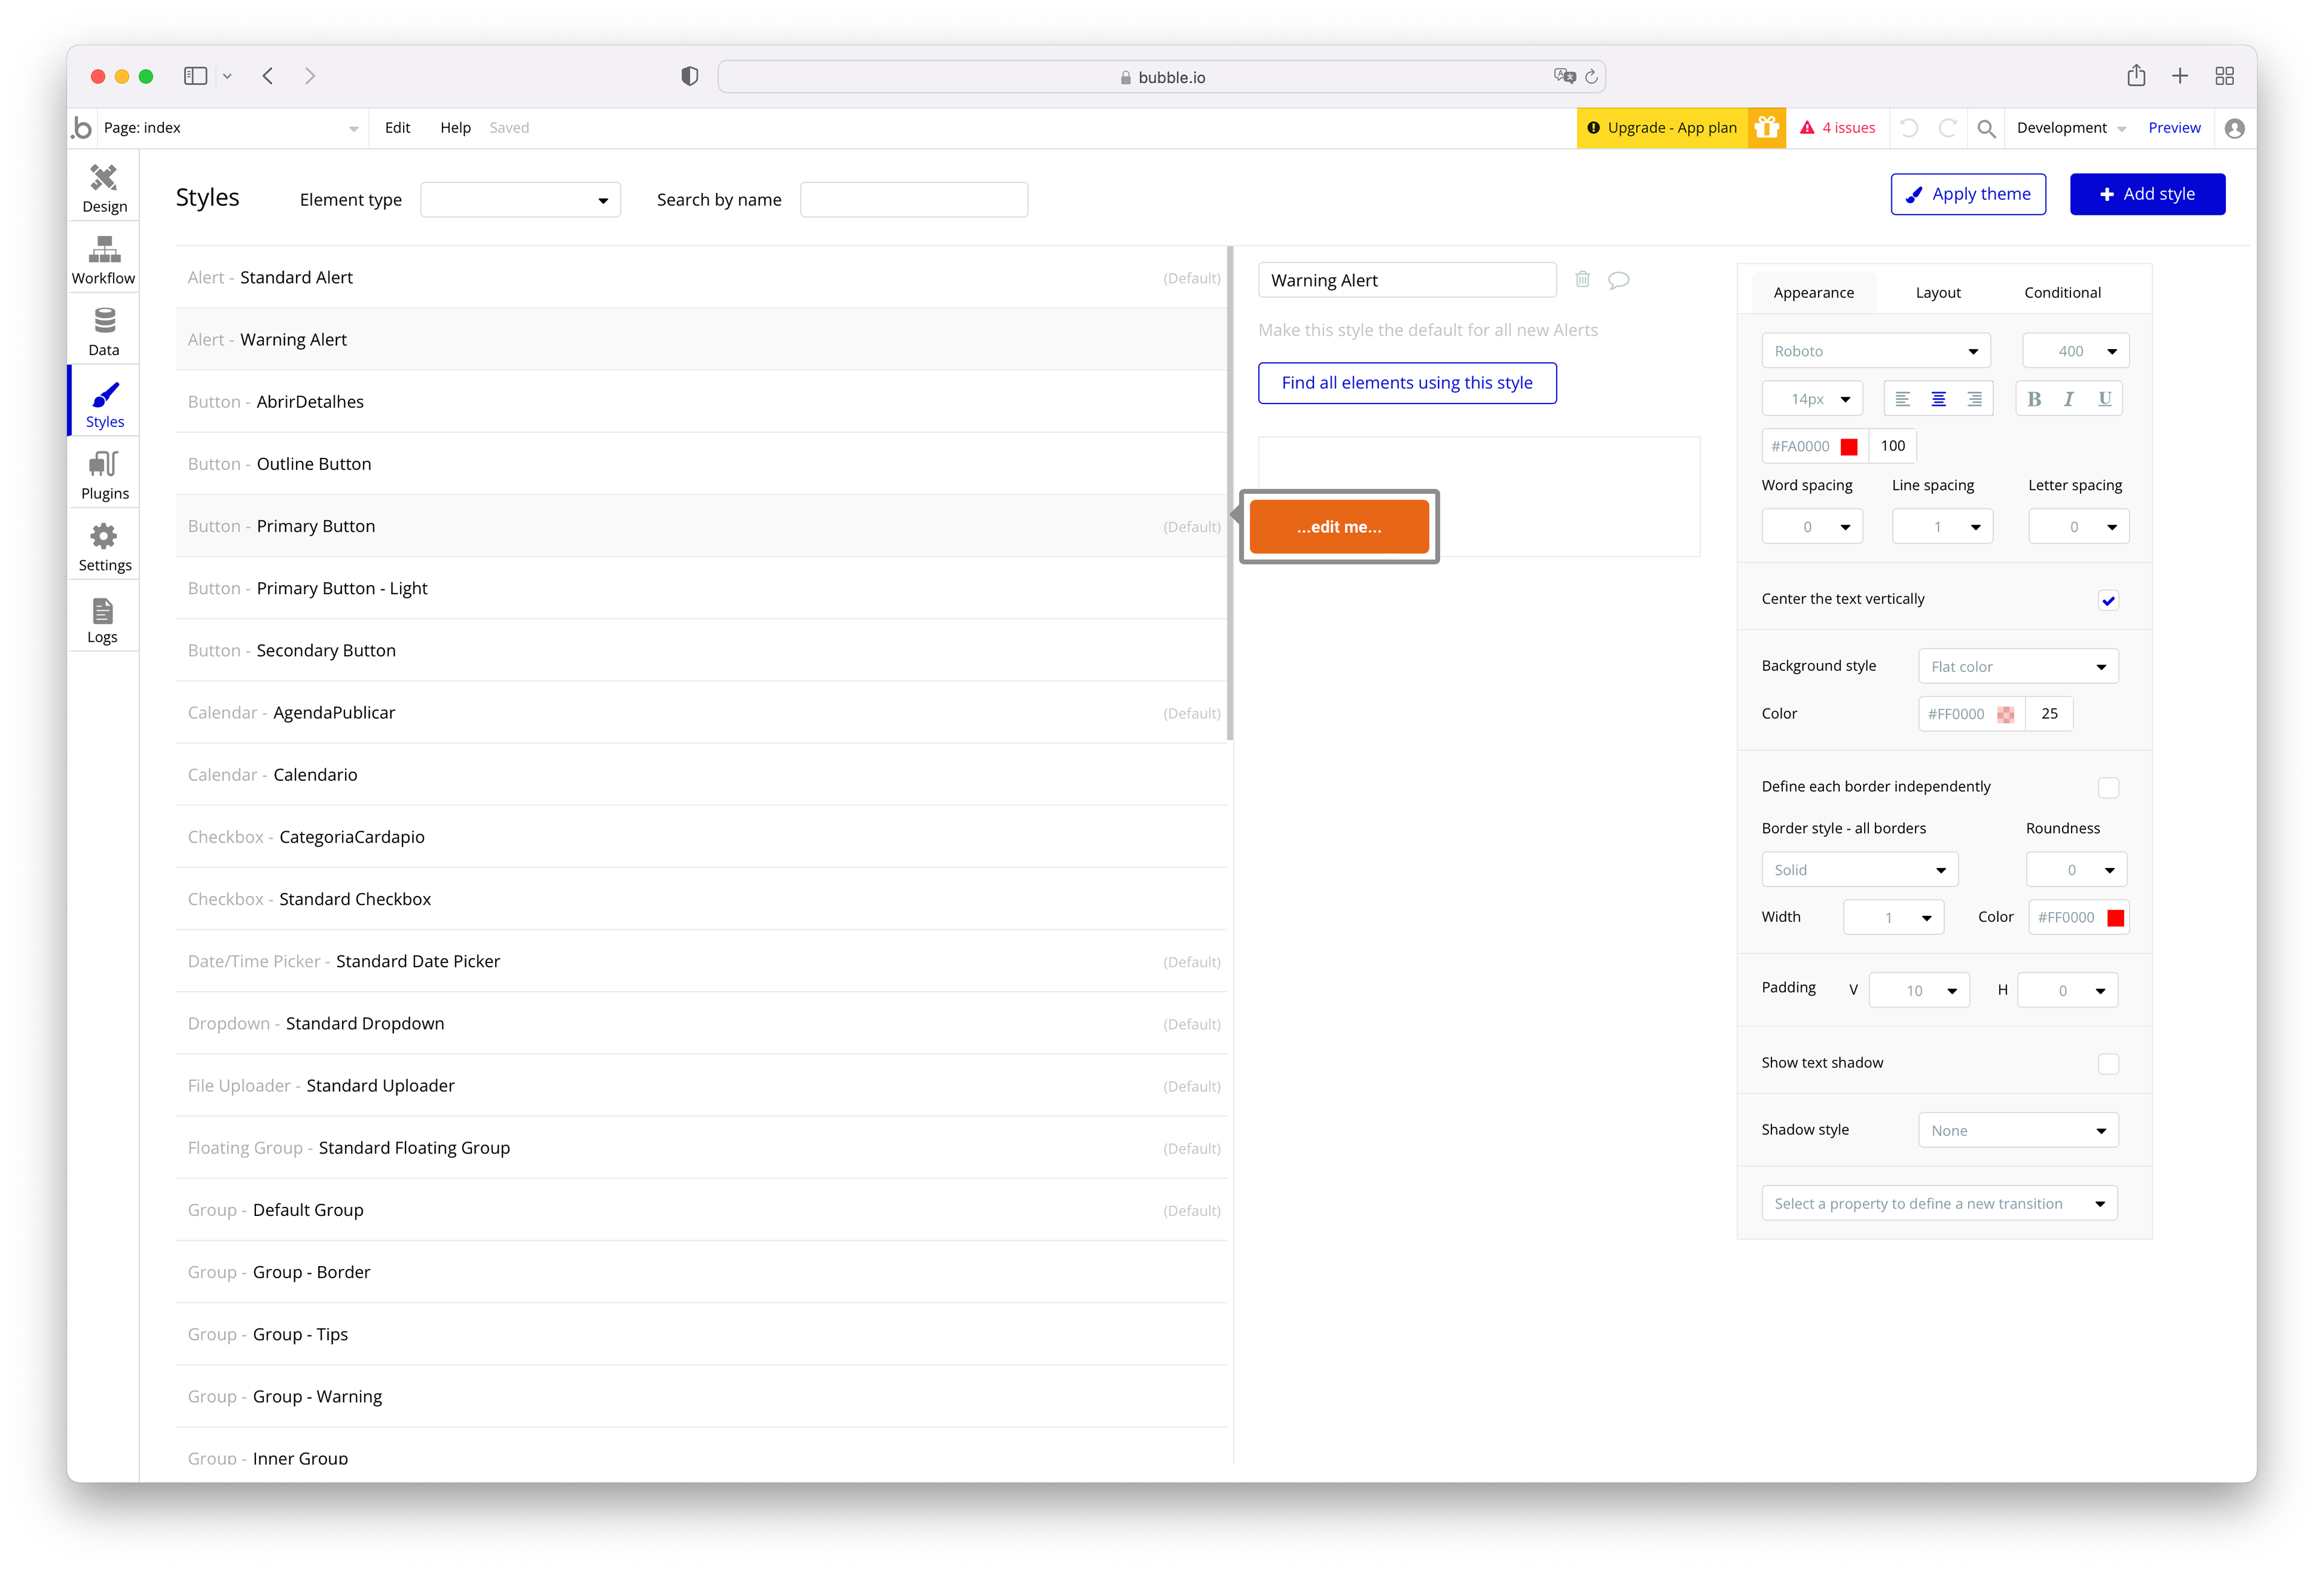2324x1571 pixels.
Task: Align text center
Action: click(1938, 399)
